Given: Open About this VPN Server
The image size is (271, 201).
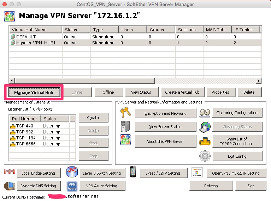Looking at the screenshot, I should pos(165,142).
